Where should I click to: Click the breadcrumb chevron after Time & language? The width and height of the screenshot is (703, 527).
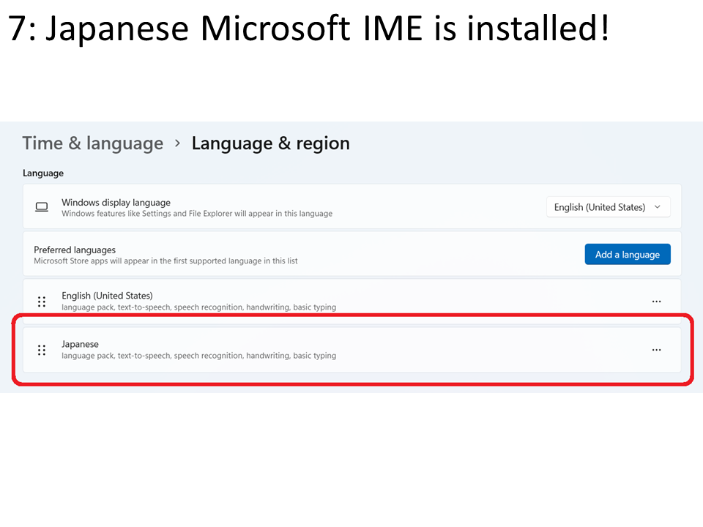point(177,143)
